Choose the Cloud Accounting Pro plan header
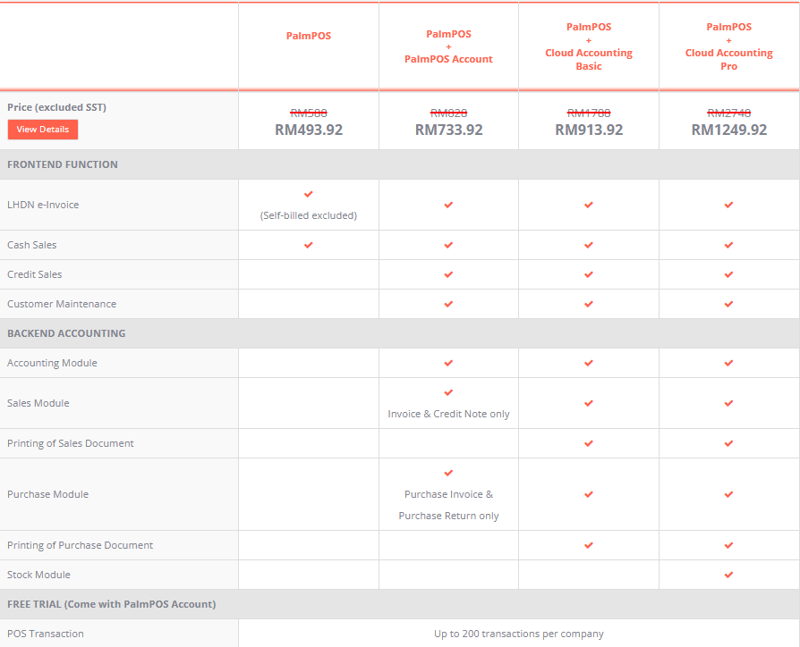The image size is (800, 647). coord(728,46)
